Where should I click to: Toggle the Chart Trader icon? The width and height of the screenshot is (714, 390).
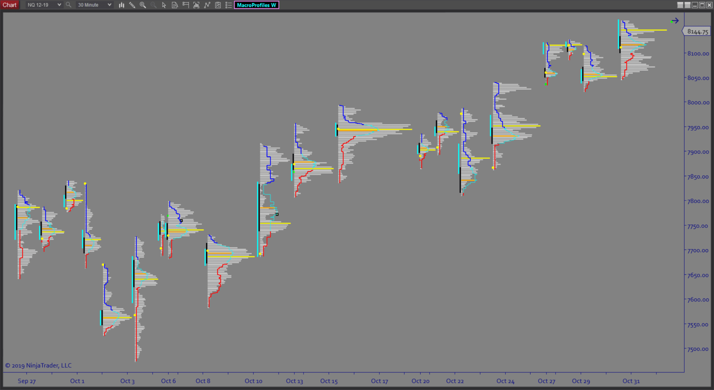click(185, 5)
